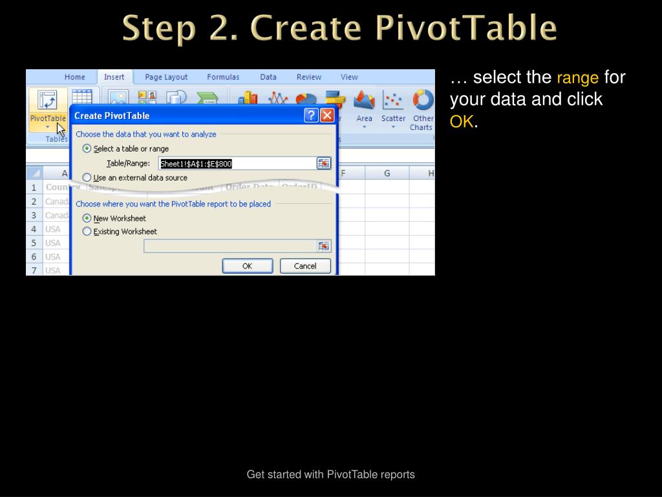The height and width of the screenshot is (497, 662).
Task: Click the SmartArt icon
Action: [208, 98]
